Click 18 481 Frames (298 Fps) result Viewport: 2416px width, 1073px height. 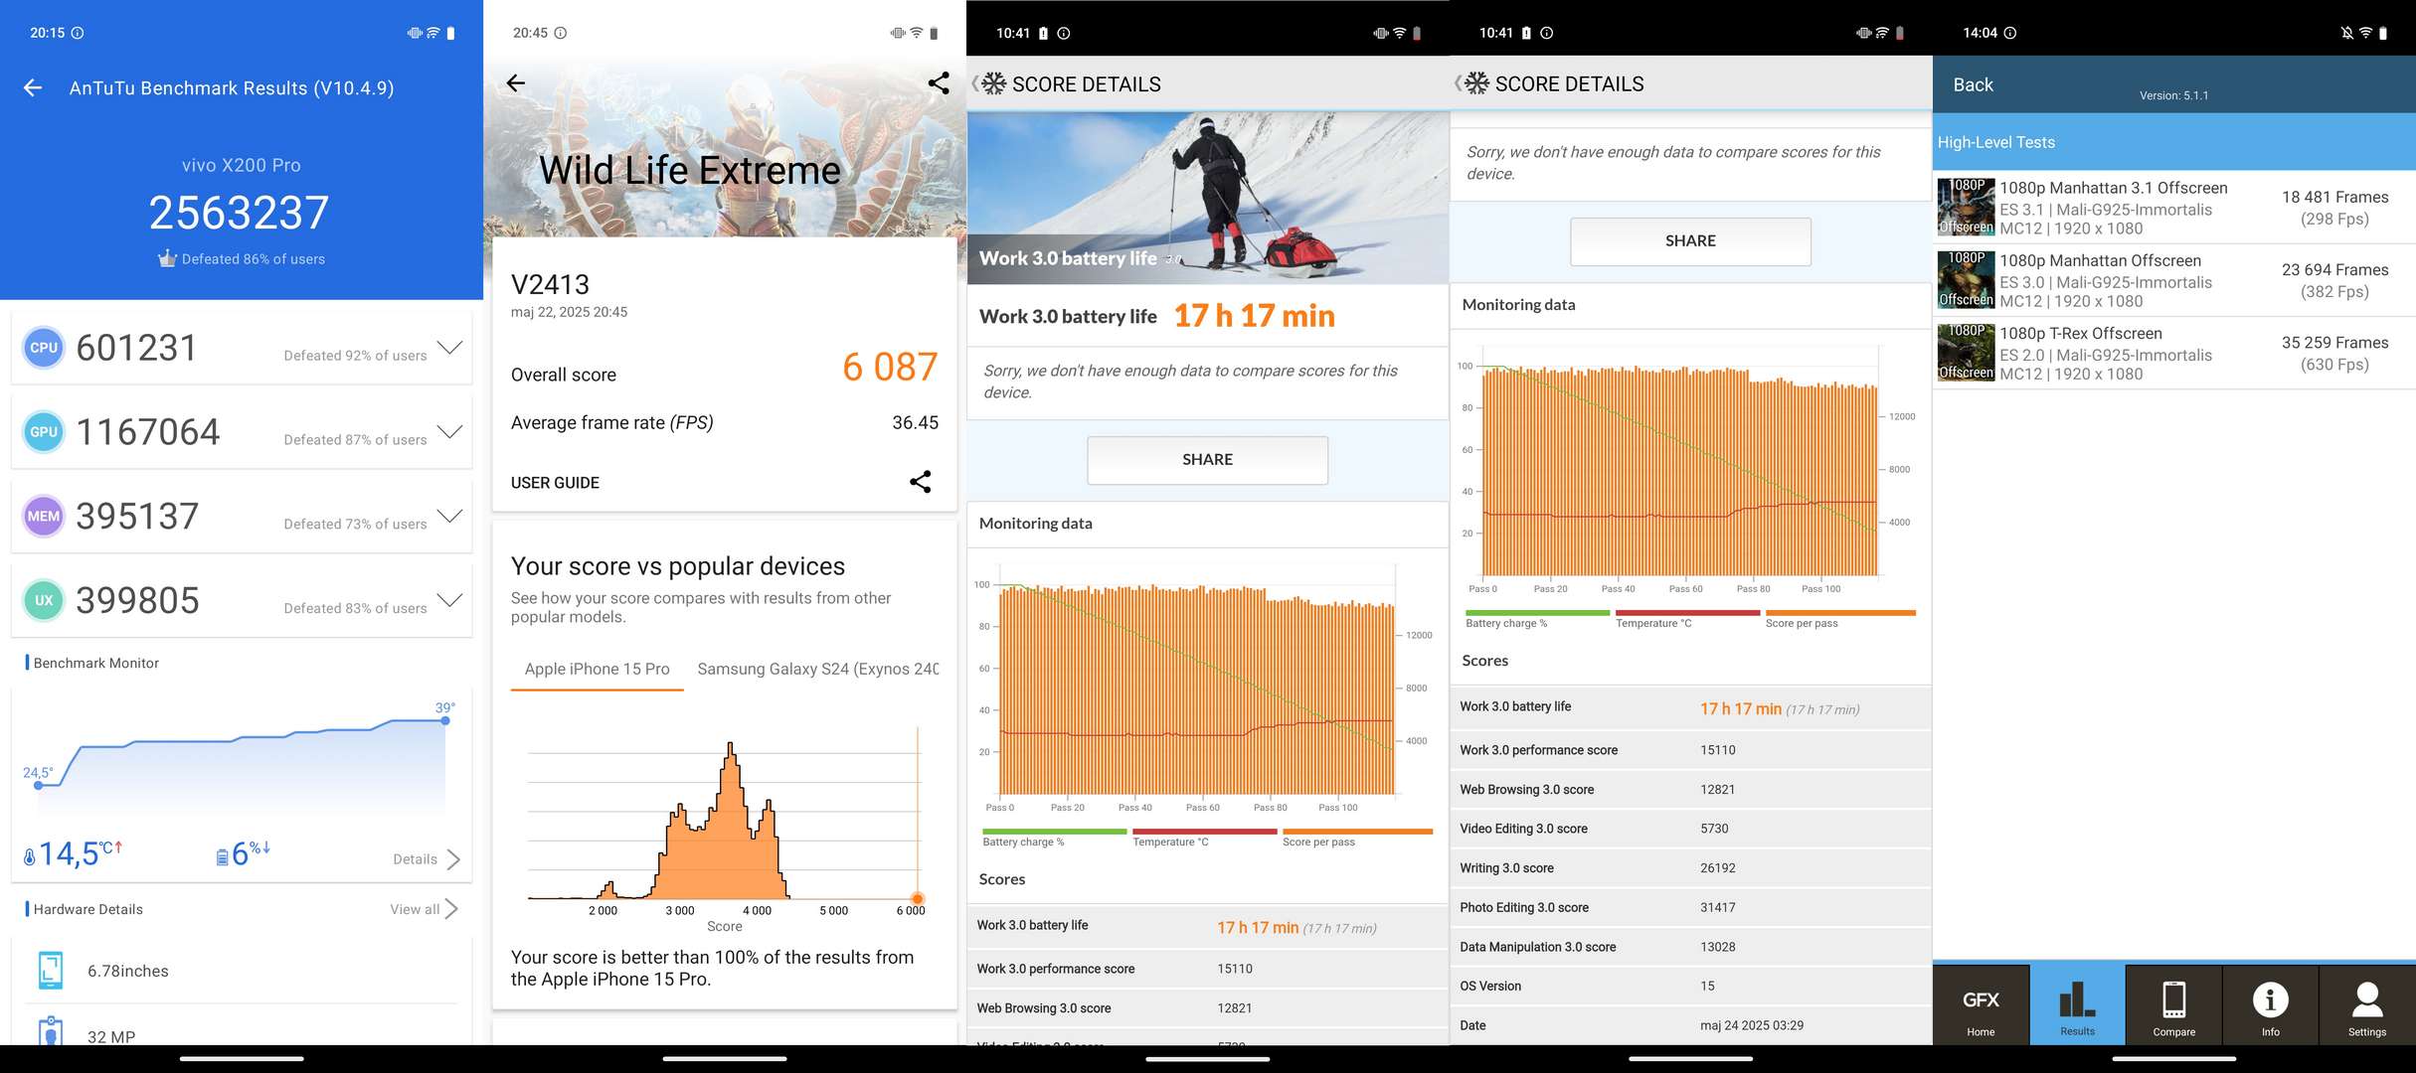click(2334, 208)
